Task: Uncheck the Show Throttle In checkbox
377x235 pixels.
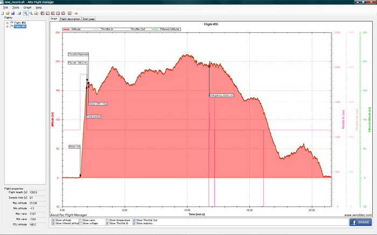Action: click(107, 223)
